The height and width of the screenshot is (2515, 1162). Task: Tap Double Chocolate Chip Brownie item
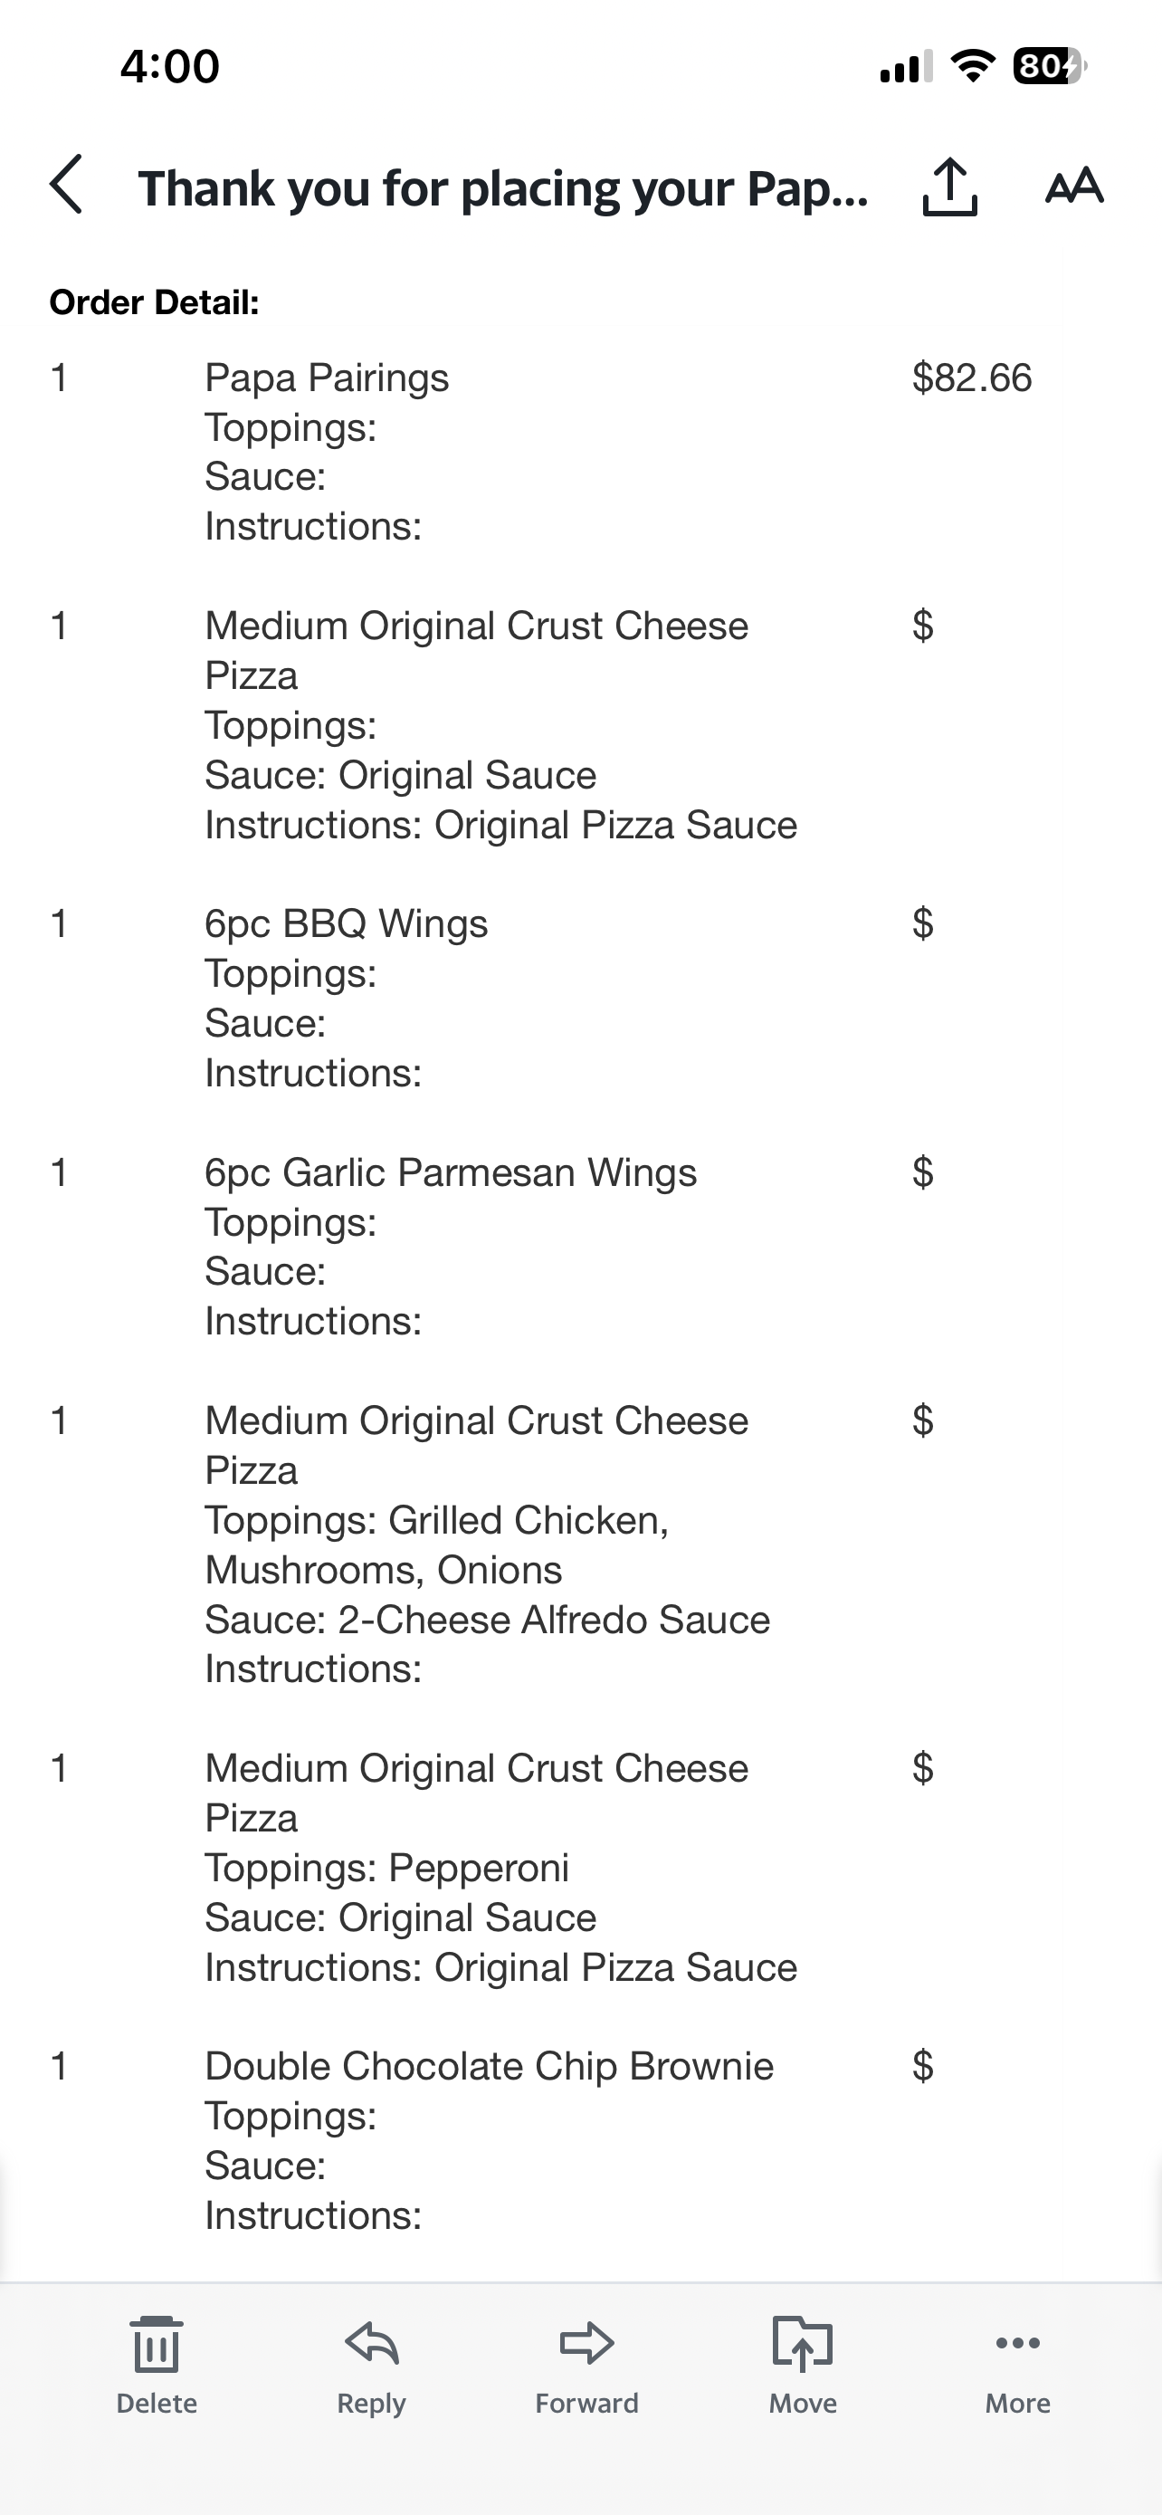(x=489, y=2067)
